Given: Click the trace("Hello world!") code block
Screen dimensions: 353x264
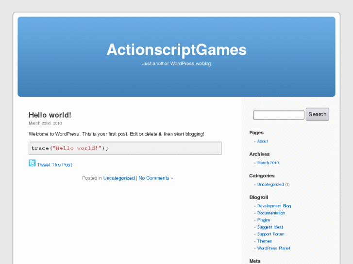Looking at the screenshot, I should point(125,148).
